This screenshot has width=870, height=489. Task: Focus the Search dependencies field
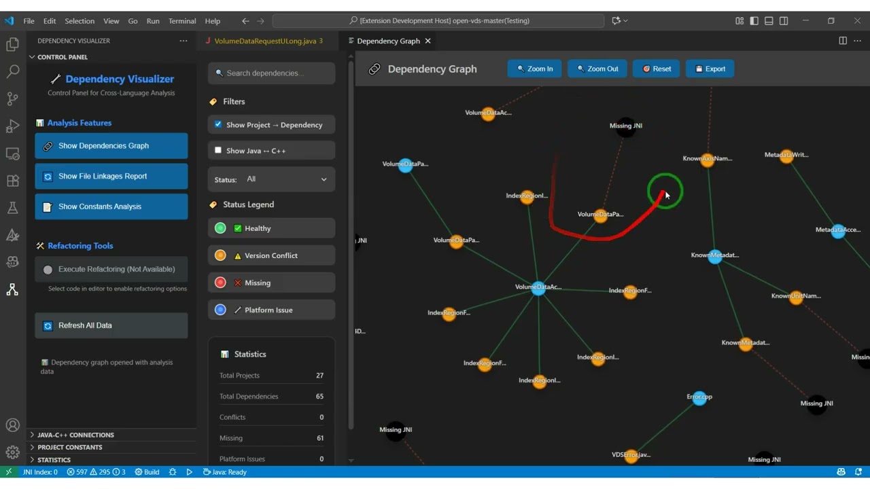(272, 73)
